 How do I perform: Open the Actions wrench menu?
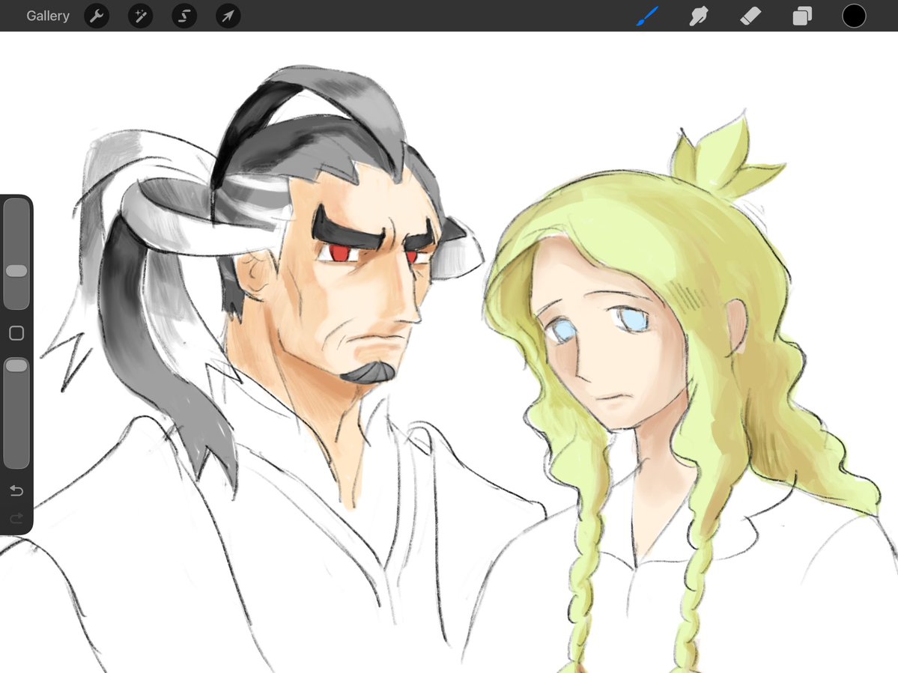click(97, 16)
